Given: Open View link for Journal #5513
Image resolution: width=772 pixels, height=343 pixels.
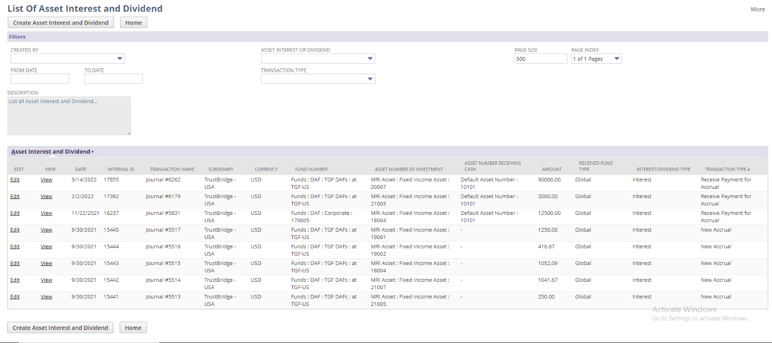Looking at the screenshot, I should (x=46, y=297).
